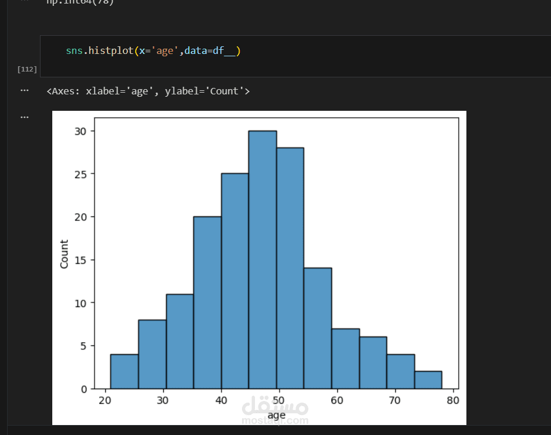The image size is (551, 435).
Task: Click the Count y-axis label
Action: (x=65, y=254)
